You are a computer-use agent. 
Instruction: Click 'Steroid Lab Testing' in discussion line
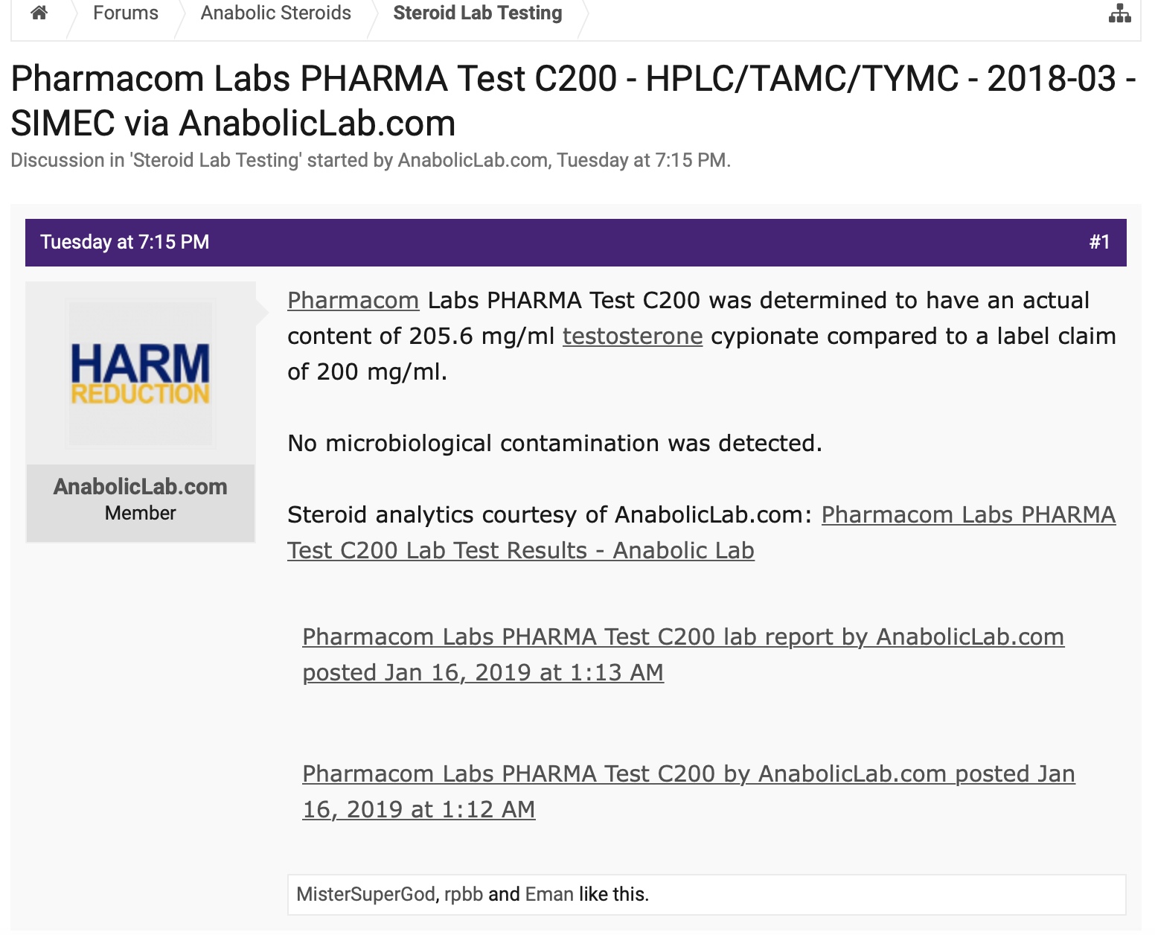click(x=217, y=160)
